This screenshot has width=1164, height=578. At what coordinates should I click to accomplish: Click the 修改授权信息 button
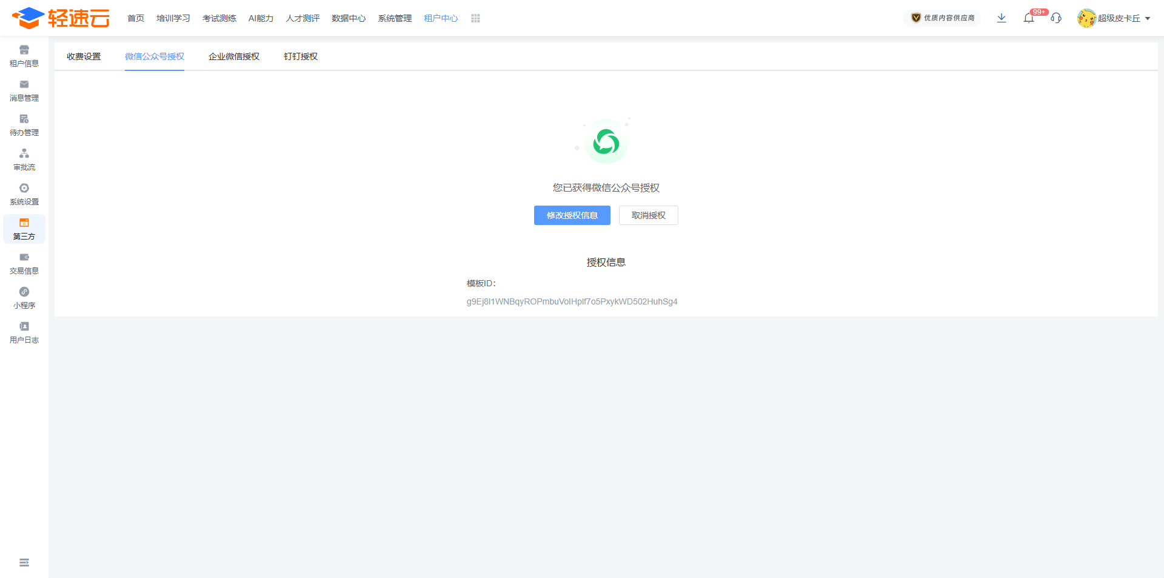coord(572,215)
